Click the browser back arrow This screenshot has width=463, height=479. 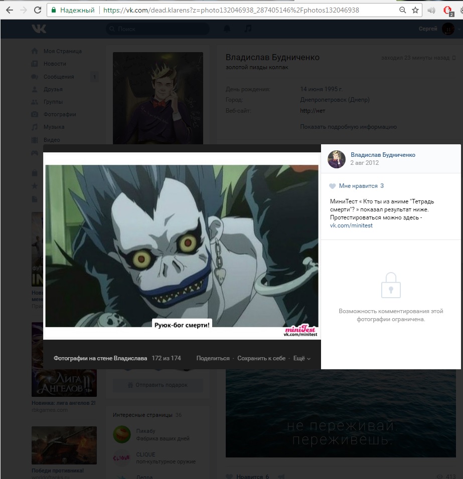[x=9, y=10]
